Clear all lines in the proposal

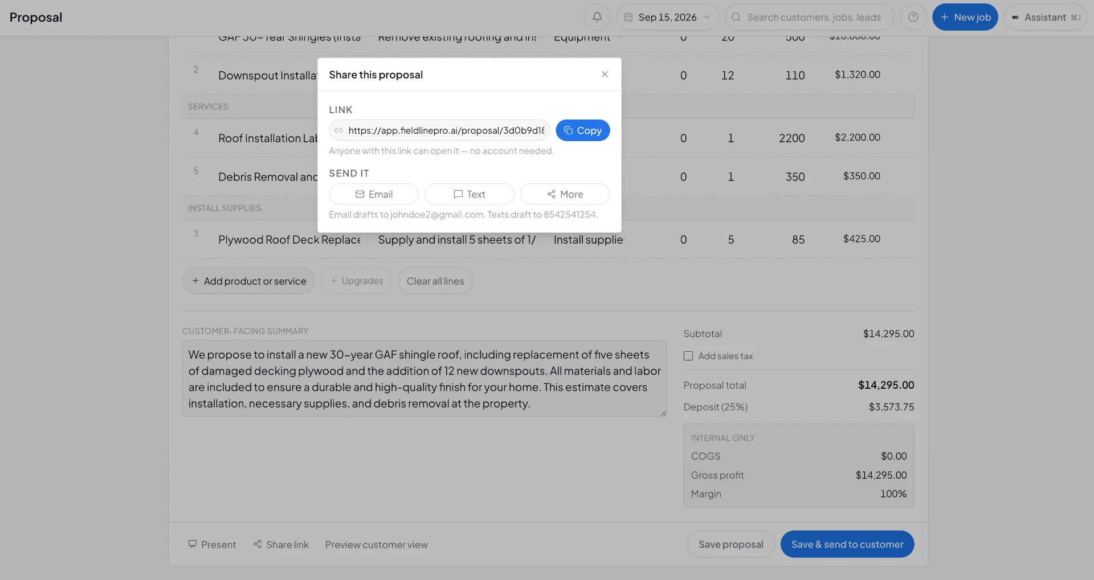pyautogui.click(x=435, y=281)
